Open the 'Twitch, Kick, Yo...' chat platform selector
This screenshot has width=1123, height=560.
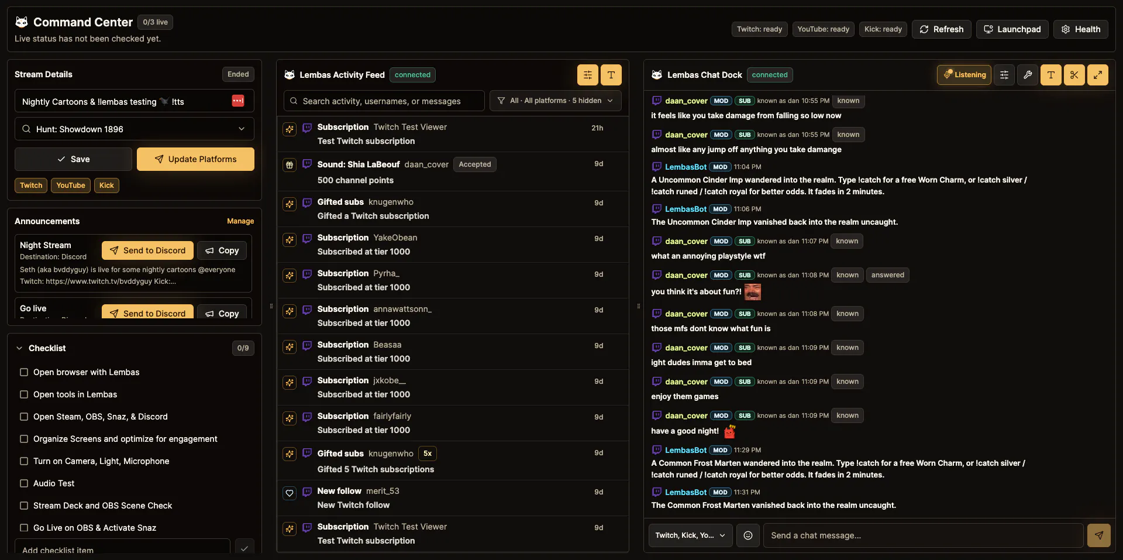(x=690, y=535)
